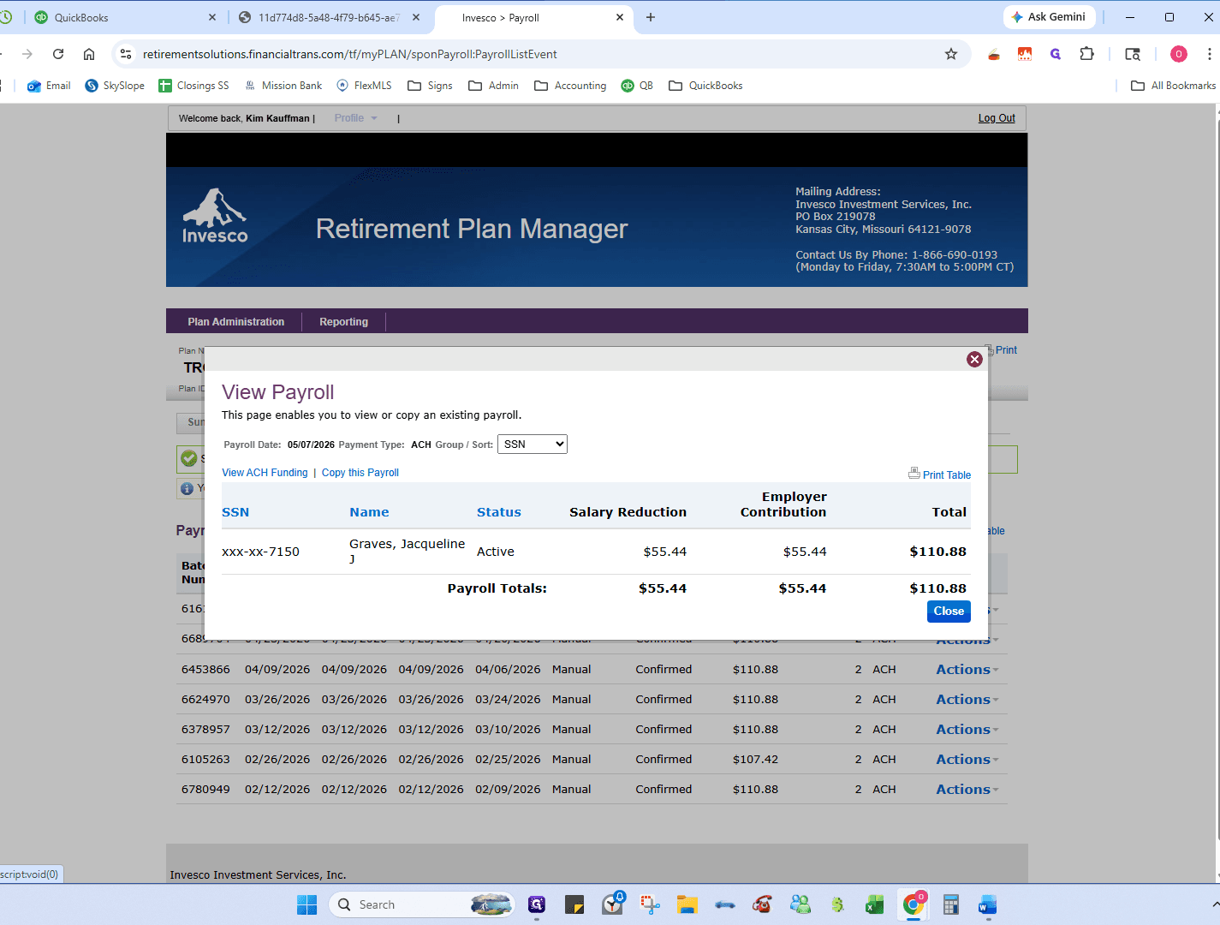The width and height of the screenshot is (1220, 925).
Task: Expand the Profile dropdown menu
Action: 355,118
